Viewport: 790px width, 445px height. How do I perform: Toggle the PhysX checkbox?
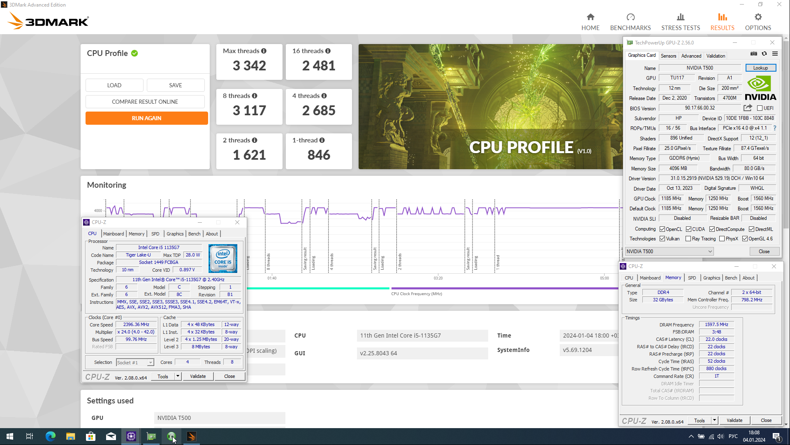pyautogui.click(x=722, y=239)
